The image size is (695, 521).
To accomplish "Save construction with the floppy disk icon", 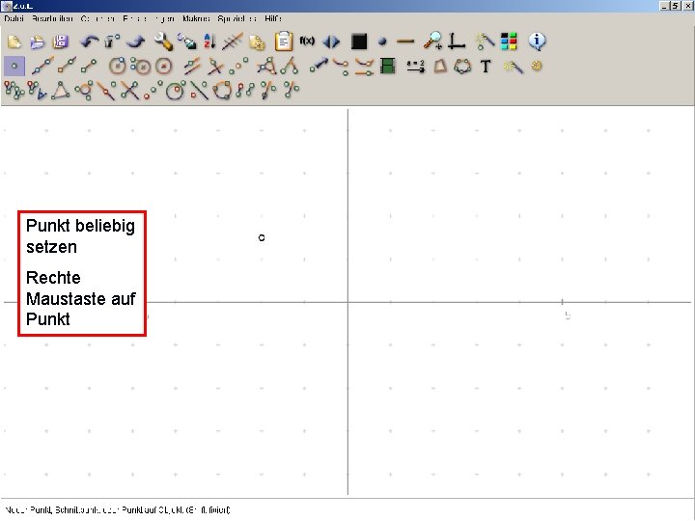I will (61, 41).
